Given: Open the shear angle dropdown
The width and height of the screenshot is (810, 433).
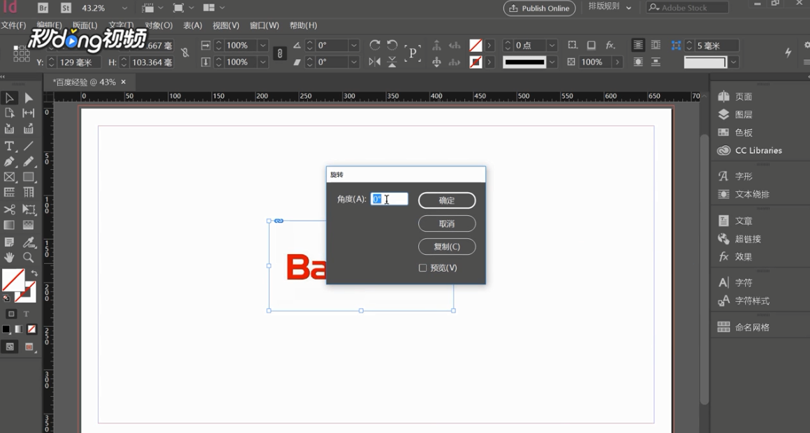Looking at the screenshot, I should 354,62.
